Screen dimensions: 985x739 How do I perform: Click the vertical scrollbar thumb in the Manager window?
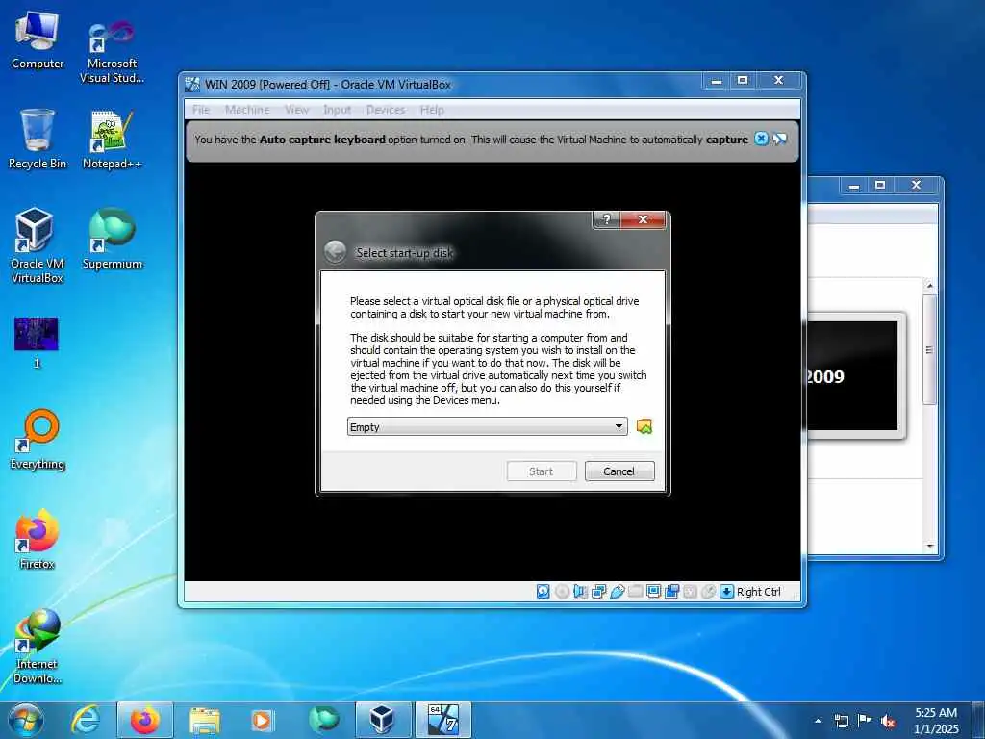pyautogui.click(x=930, y=349)
